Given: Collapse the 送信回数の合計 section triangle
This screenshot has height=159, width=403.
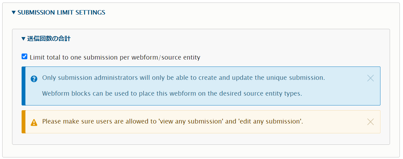Looking at the screenshot, I should [23, 39].
